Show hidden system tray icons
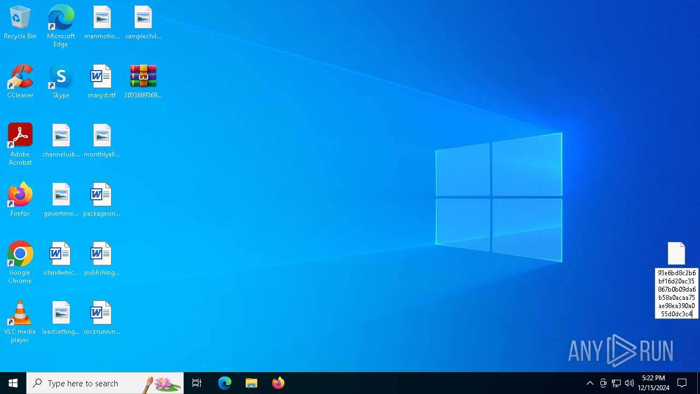 pyautogui.click(x=590, y=383)
